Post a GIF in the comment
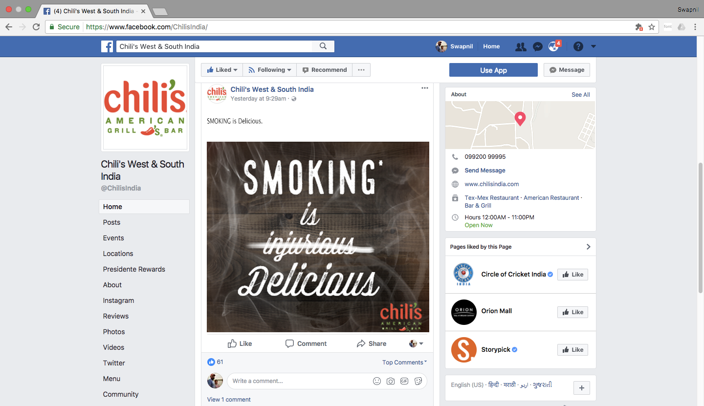The height and width of the screenshot is (406, 704). click(404, 381)
